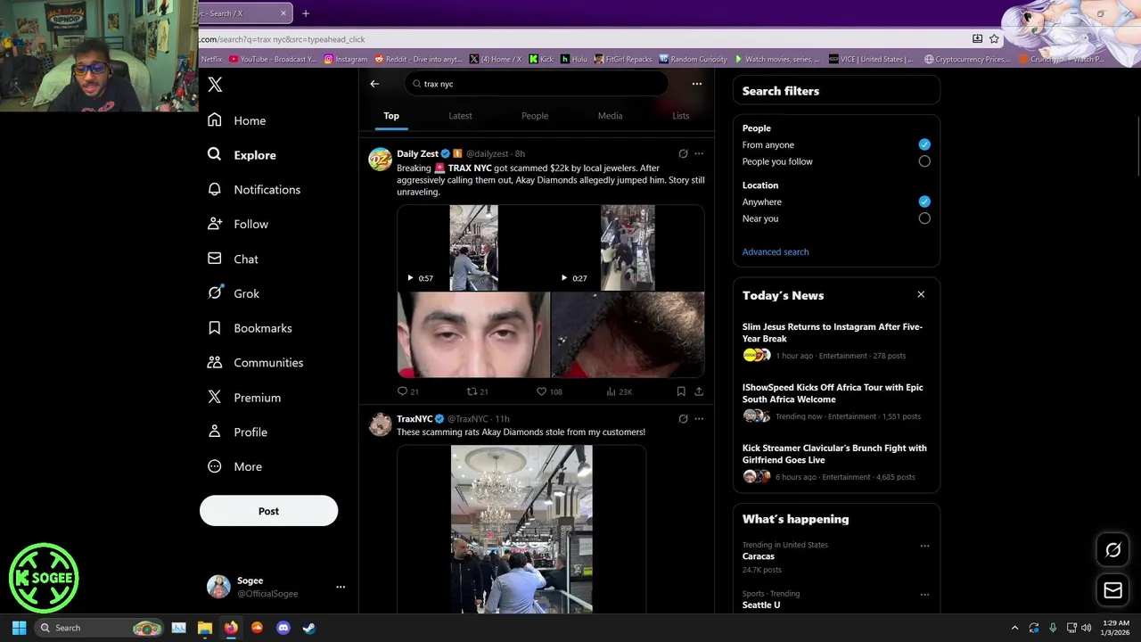Open the Kick bookmark in bookmarks bar
The height and width of the screenshot is (642, 1141).
coord(541,60)
